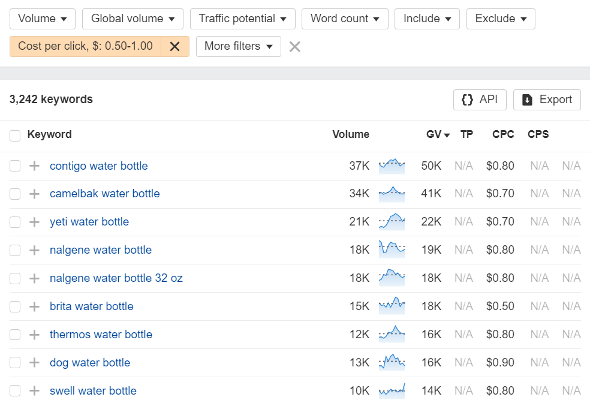Image resolution: width=590 pixels, height=400 pixels.
Task: Select the $0.50 CPC value for brita water bottle
Action: click(x=500, y=306)
